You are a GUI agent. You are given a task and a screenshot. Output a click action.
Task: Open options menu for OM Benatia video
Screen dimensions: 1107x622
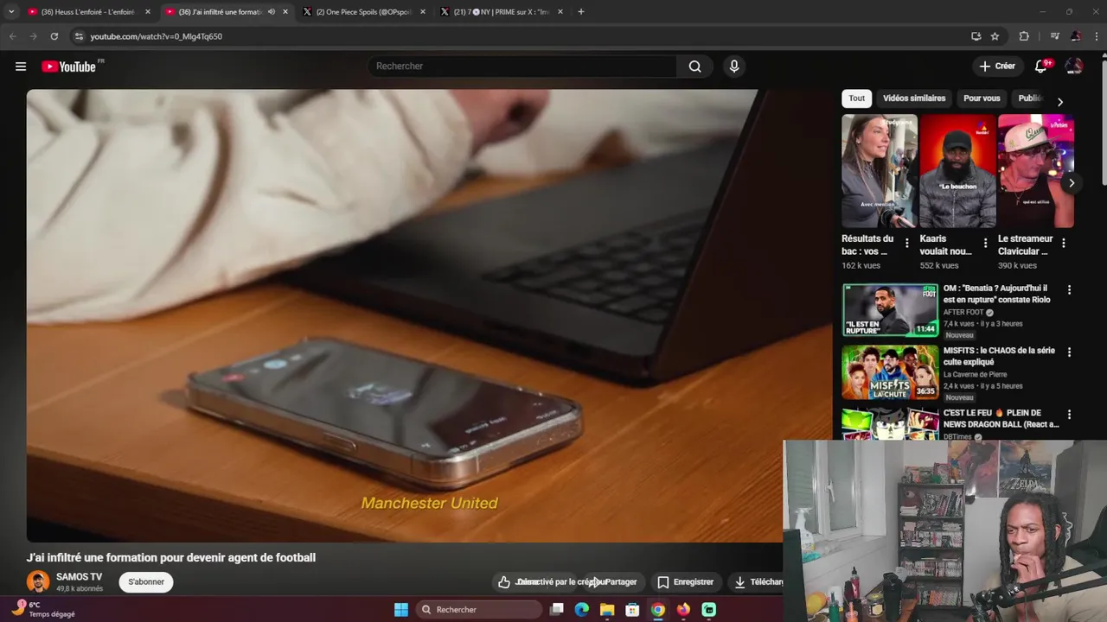1069,290
